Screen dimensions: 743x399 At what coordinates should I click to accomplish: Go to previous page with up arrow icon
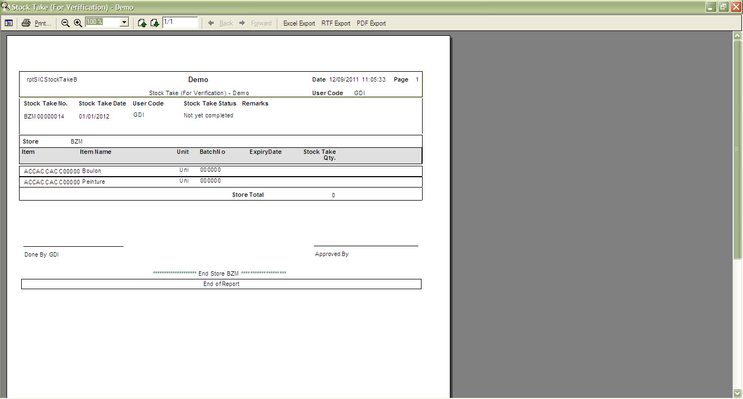click(142, 23)
